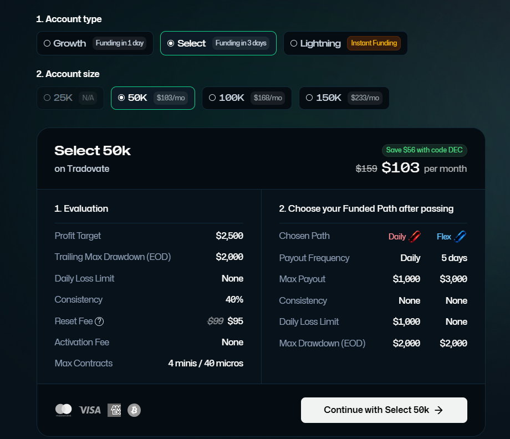
Task: Click the disabled 25K option
Action: [70, 98]
